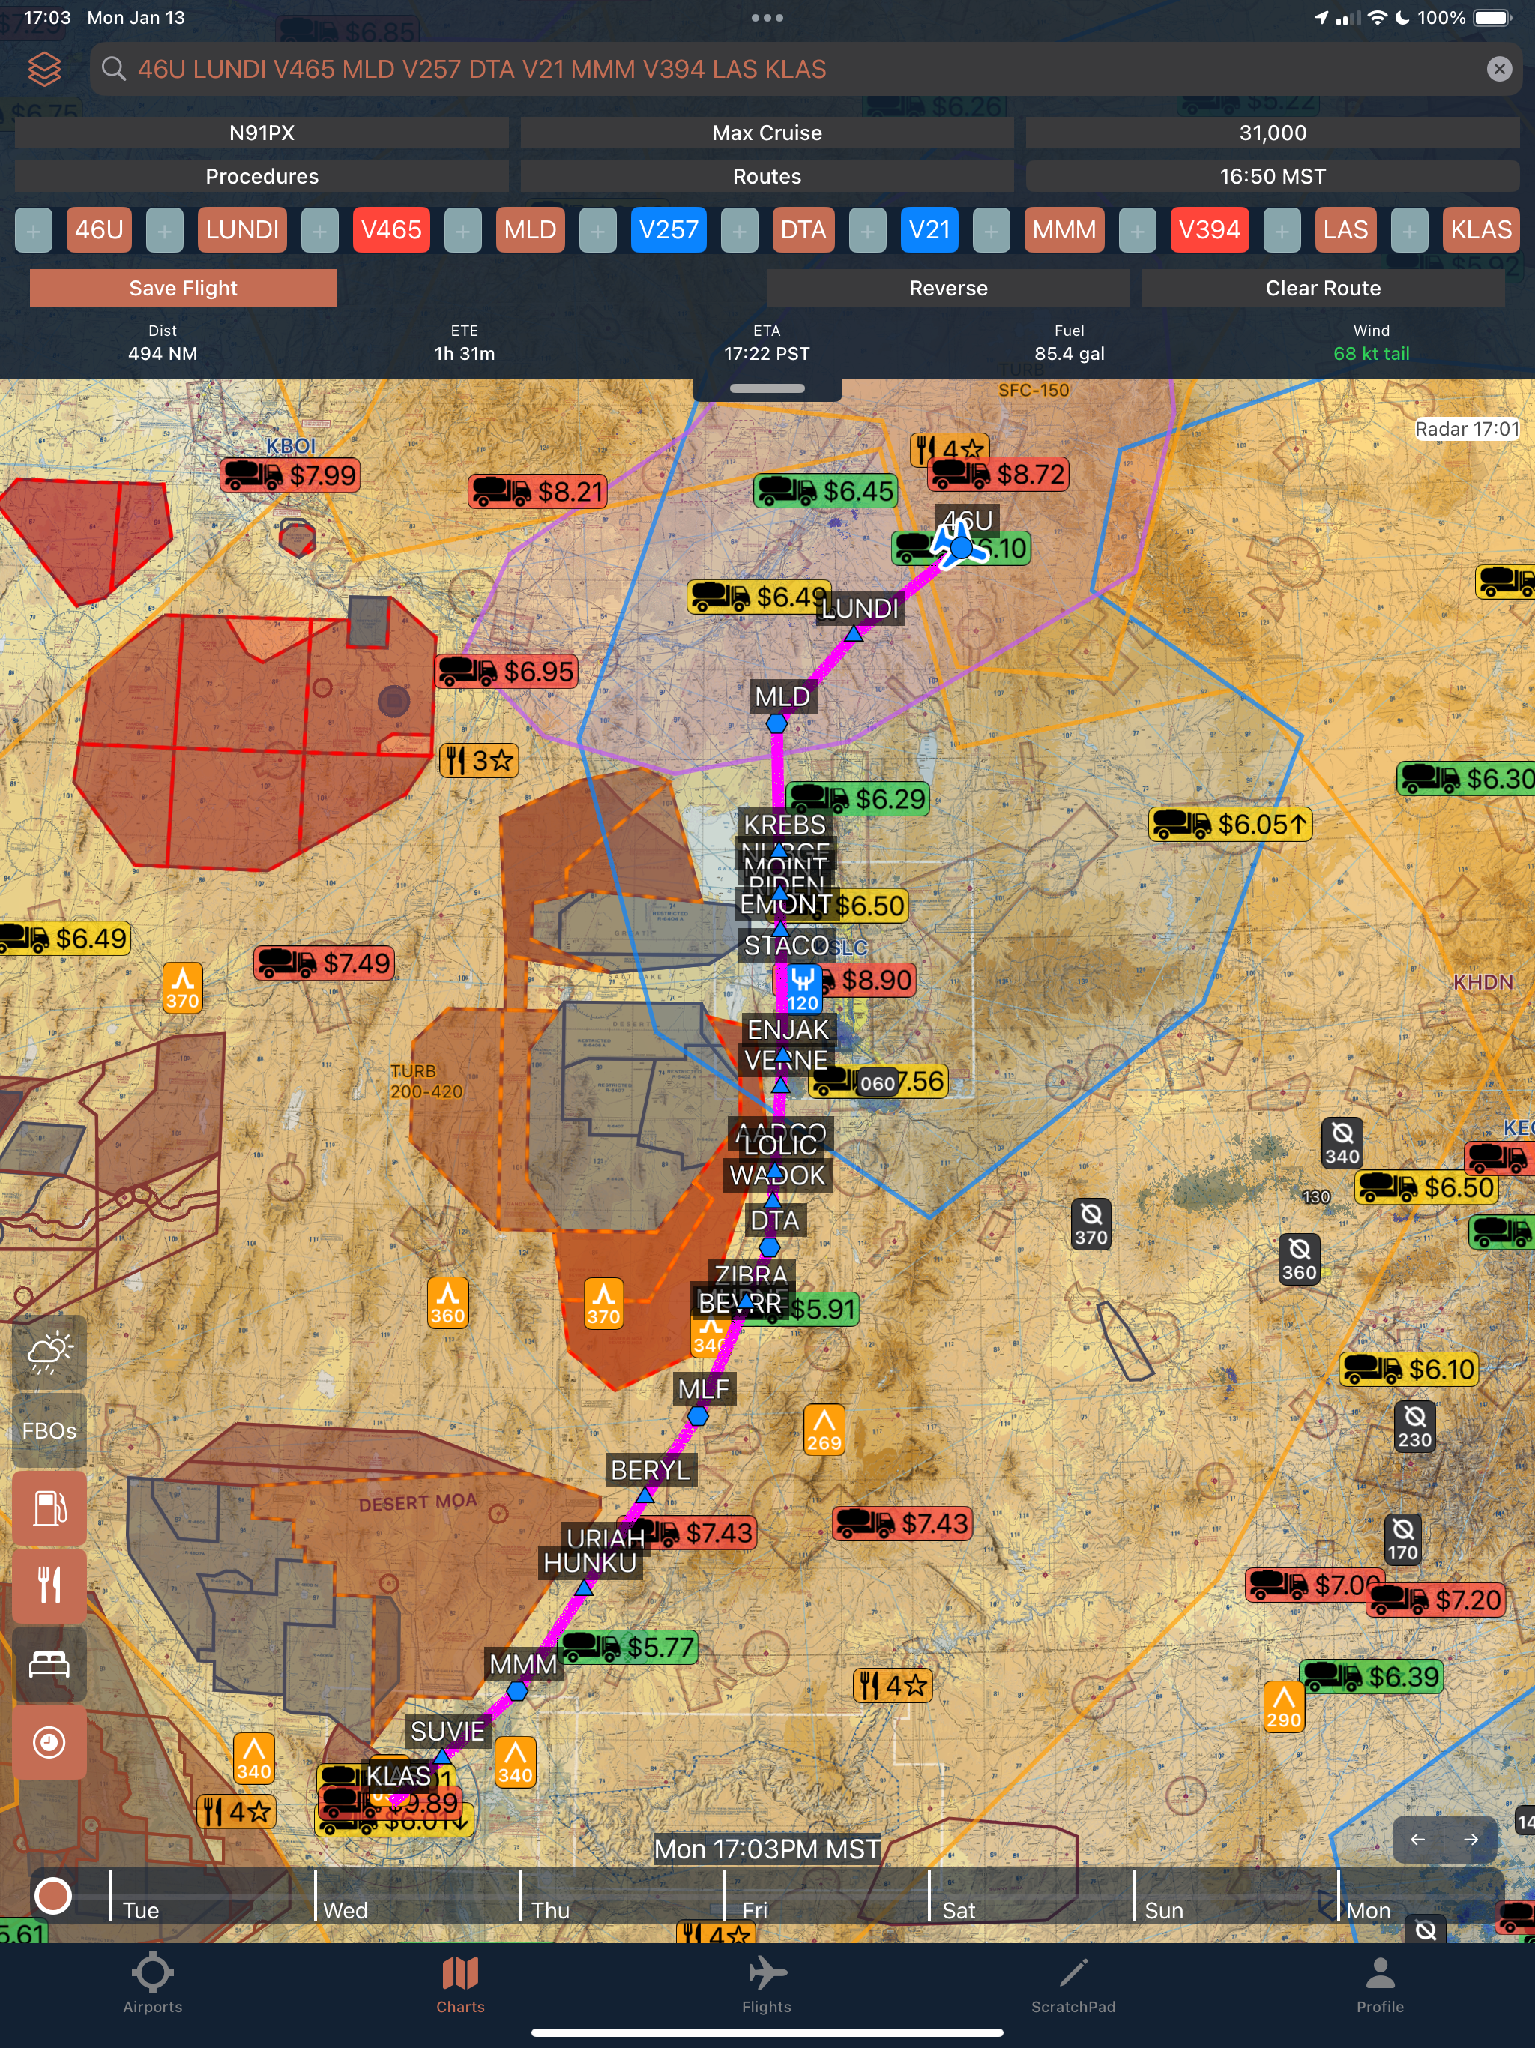Select the V465 airway chip
The width and height of the screenshot is (1535, 2048).
tap(390, 229)
